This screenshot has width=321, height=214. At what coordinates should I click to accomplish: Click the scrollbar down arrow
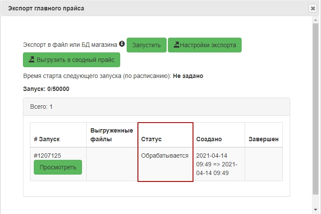[315, 210]
